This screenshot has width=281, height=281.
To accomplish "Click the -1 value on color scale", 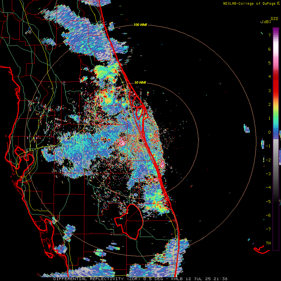I will (x=268, y=146).
